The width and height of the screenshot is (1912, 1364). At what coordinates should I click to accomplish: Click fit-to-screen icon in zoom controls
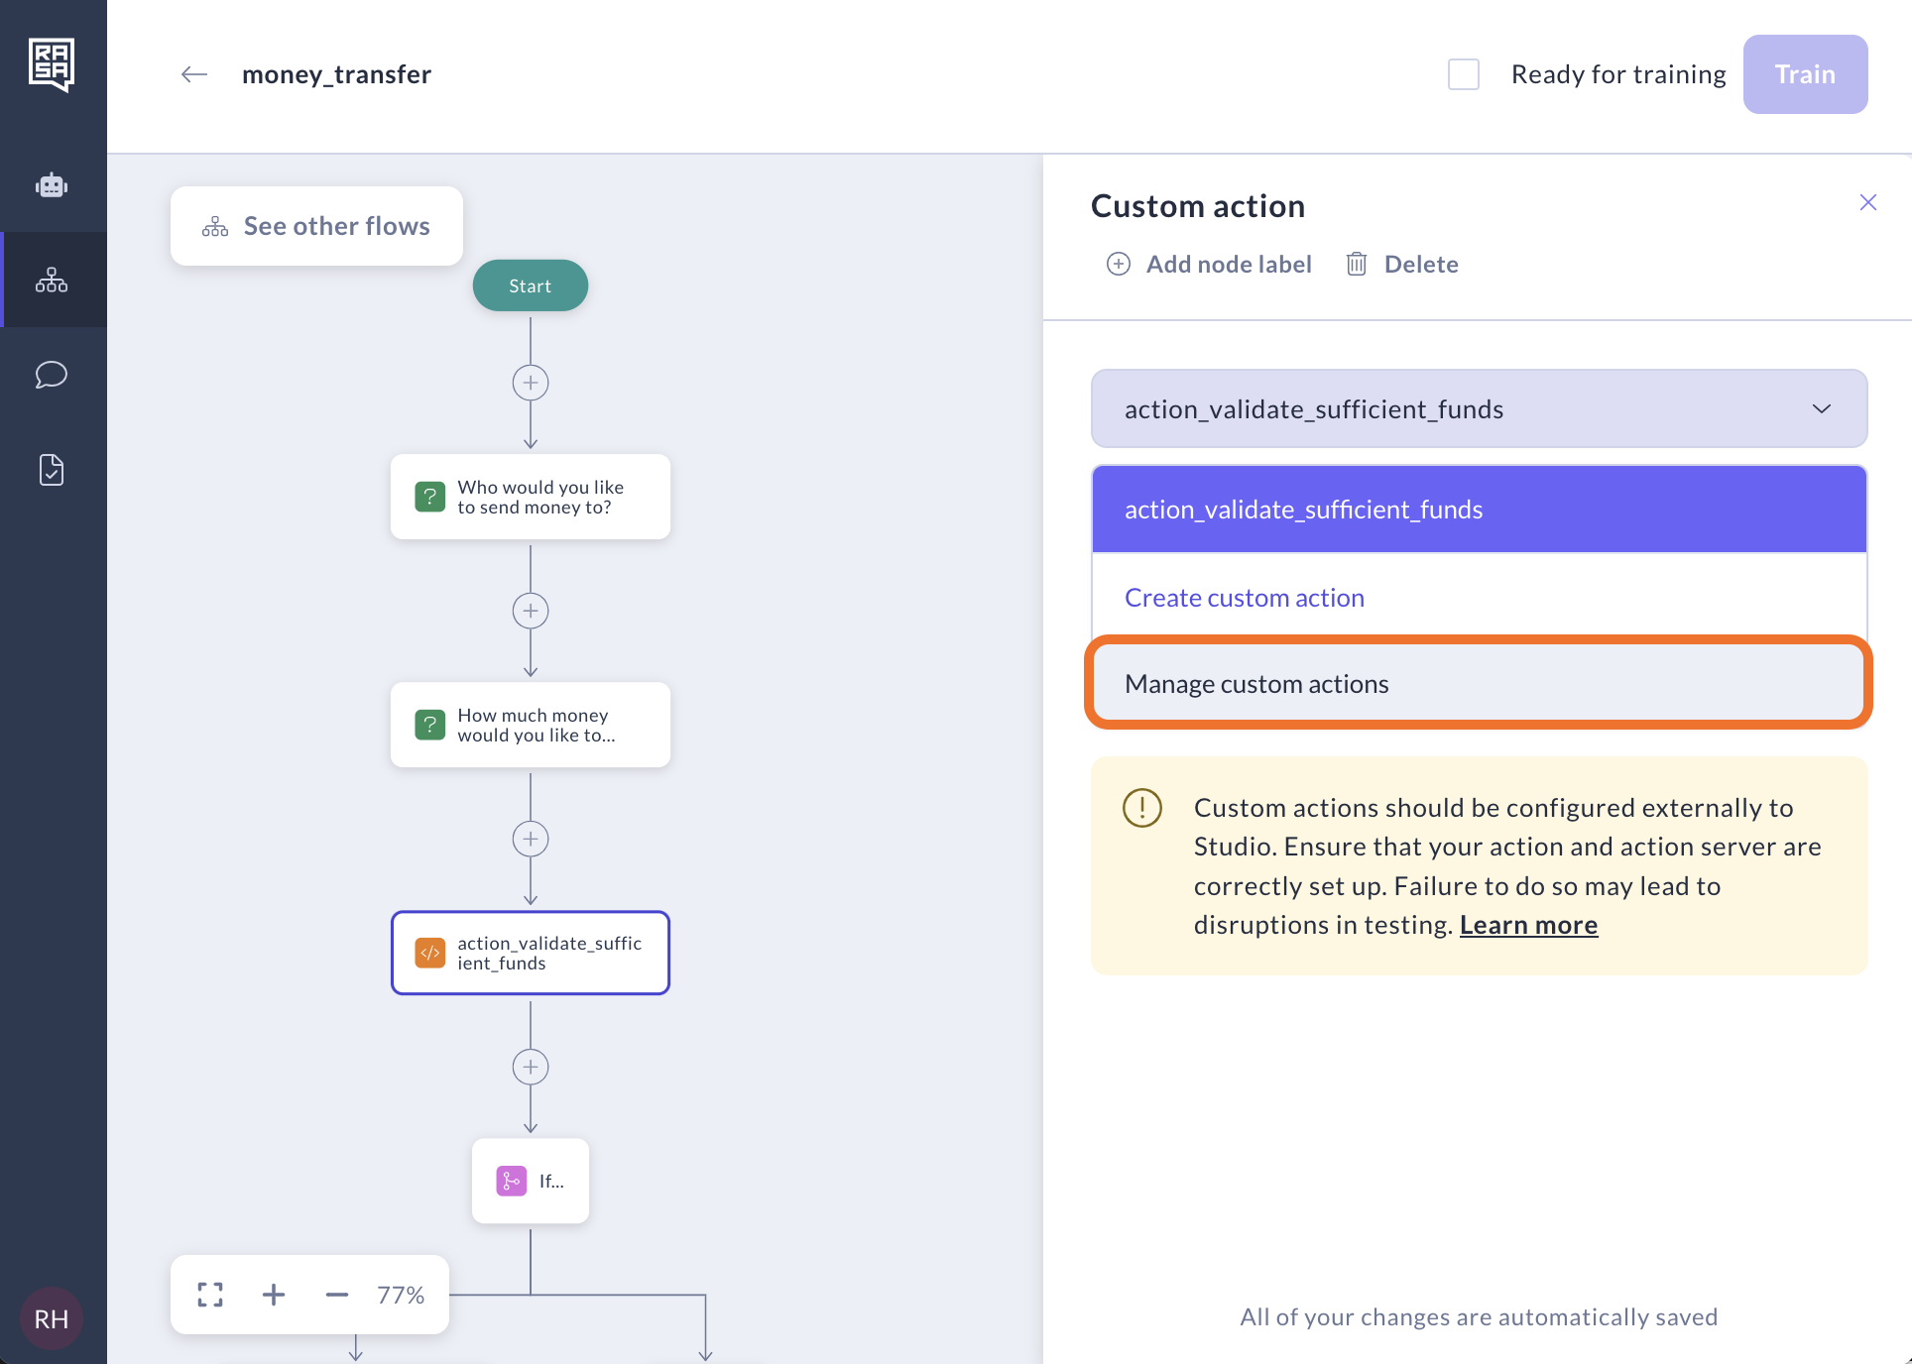coord(210,1295)
